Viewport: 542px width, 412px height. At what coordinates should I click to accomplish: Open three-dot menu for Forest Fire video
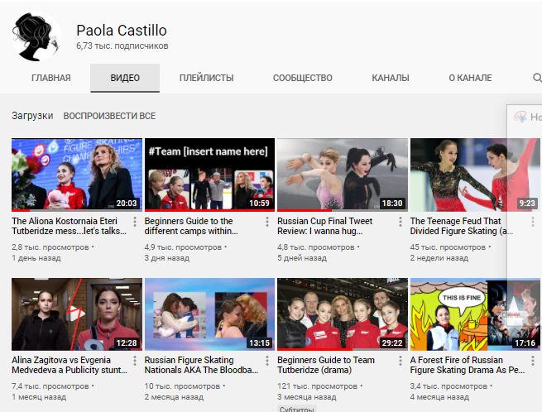click(533, 361)
